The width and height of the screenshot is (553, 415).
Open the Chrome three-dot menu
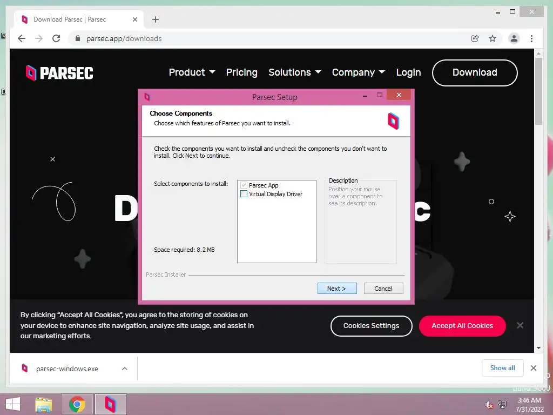[531, 38]
